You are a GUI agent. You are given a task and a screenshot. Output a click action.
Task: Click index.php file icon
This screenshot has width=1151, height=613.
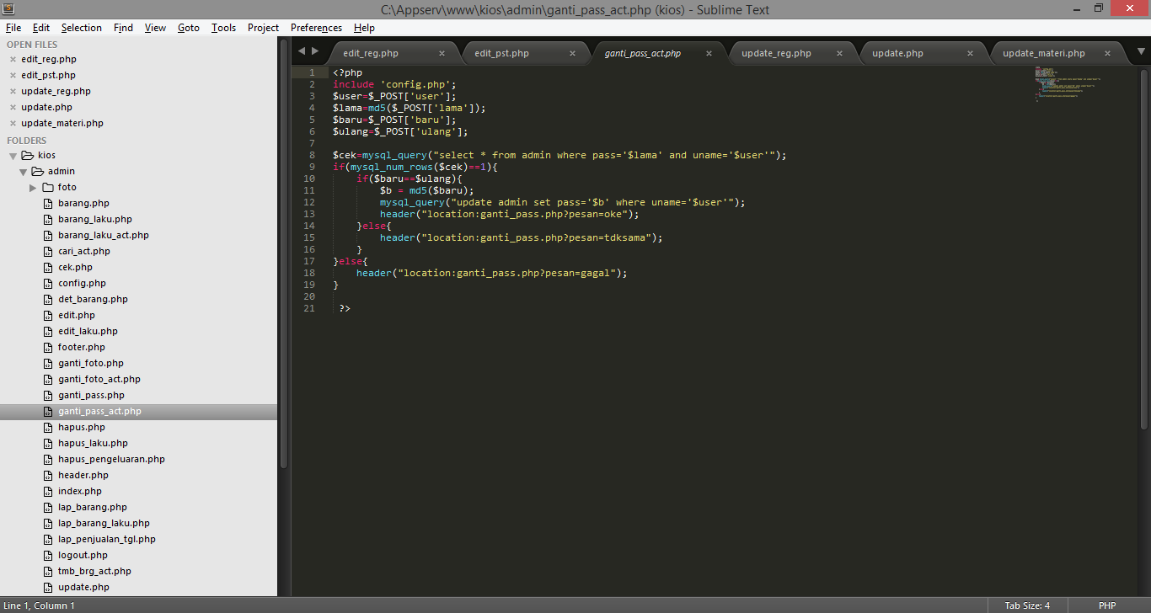[x=48, y=492]
